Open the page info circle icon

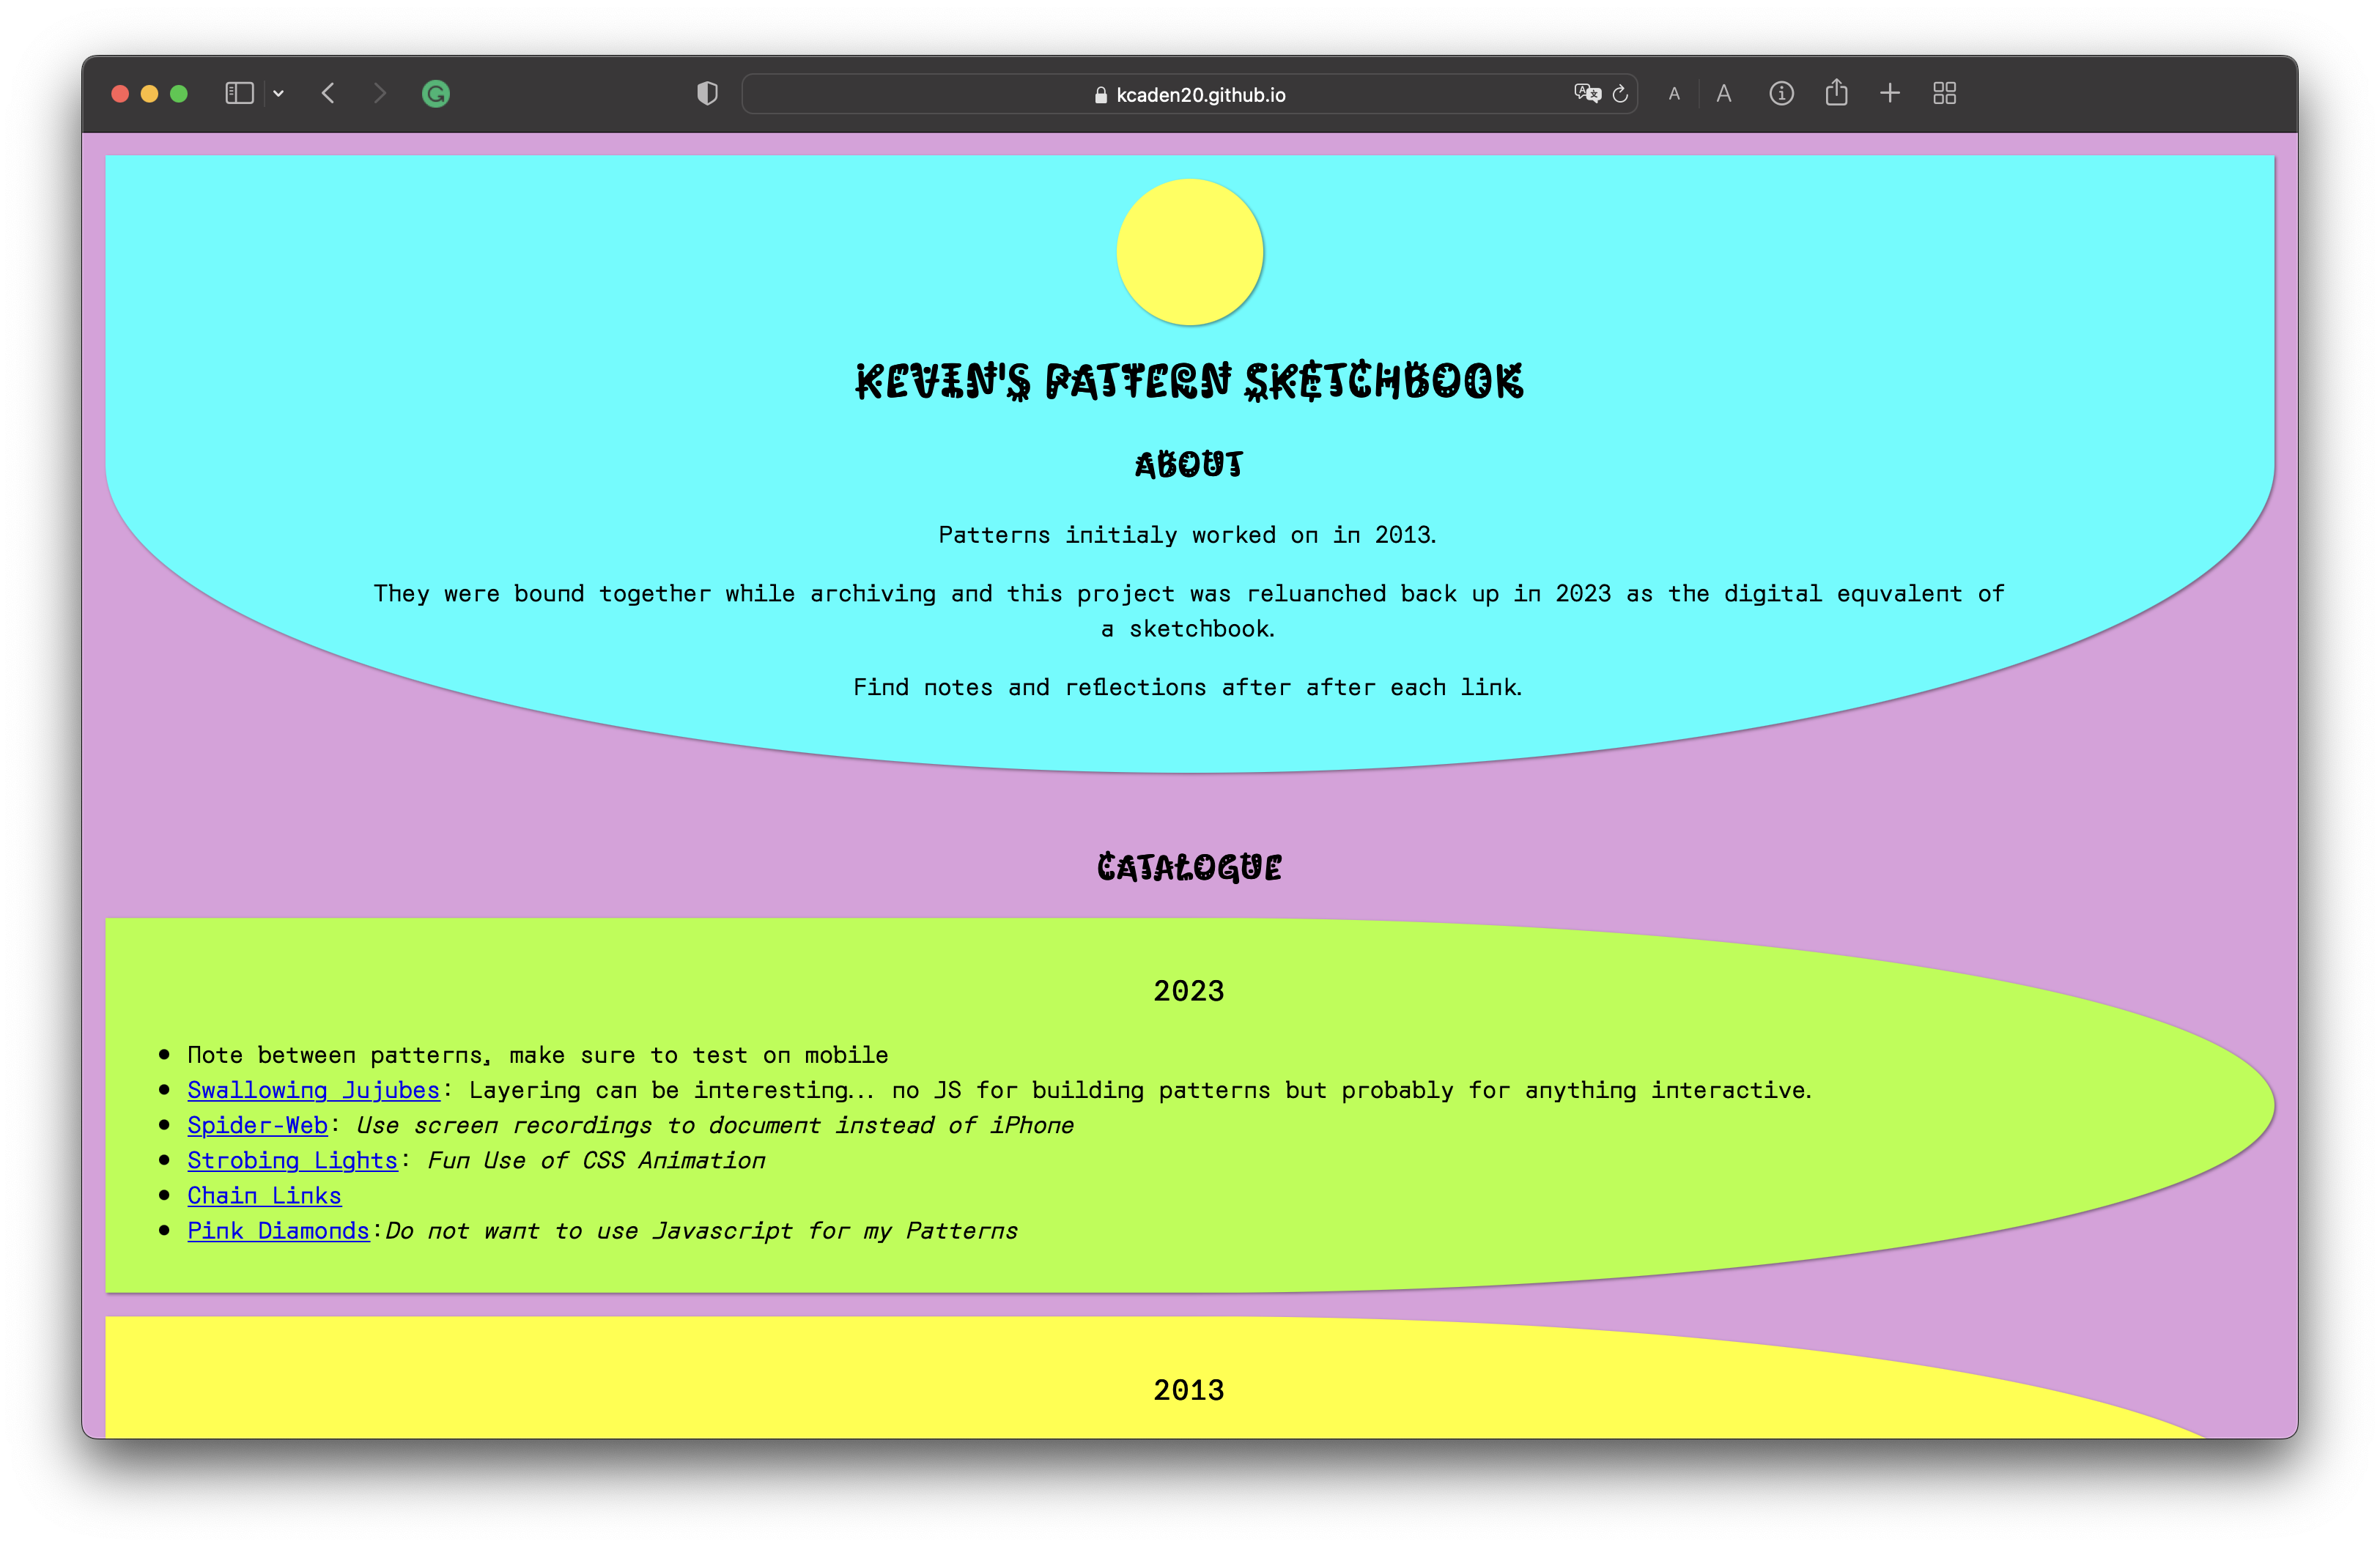pyautogui.click(x=1781, y=94)
